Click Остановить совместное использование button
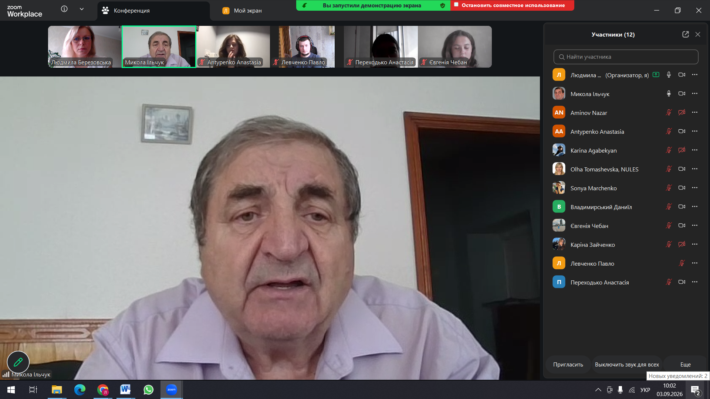This screenshot has width=710, height=399. tap(512, 5)
